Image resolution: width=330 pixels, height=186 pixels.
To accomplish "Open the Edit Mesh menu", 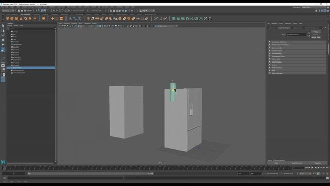I will point(52,7).
